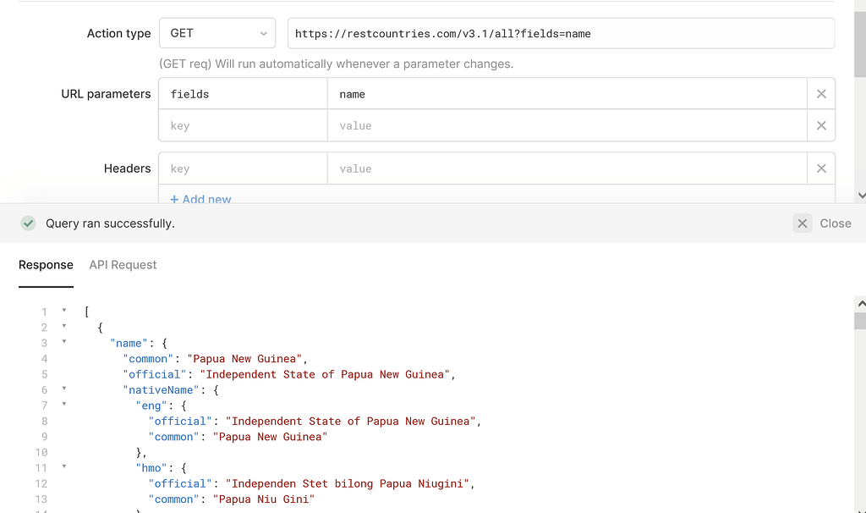
Task: Collapse the root JSON array at line 1
Action: [64, 312]
